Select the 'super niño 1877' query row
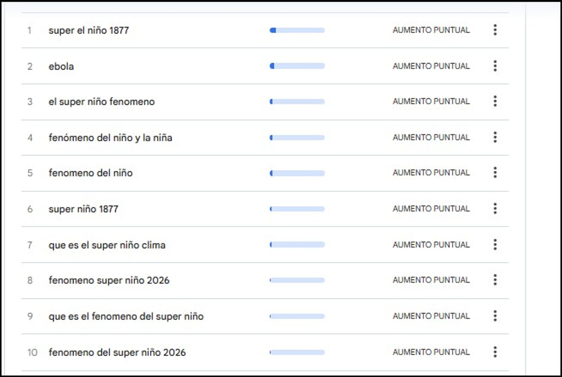The width and height of the screenshot is (562, 377). coord(265,209)
